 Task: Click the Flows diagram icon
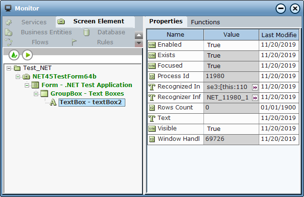9,42
